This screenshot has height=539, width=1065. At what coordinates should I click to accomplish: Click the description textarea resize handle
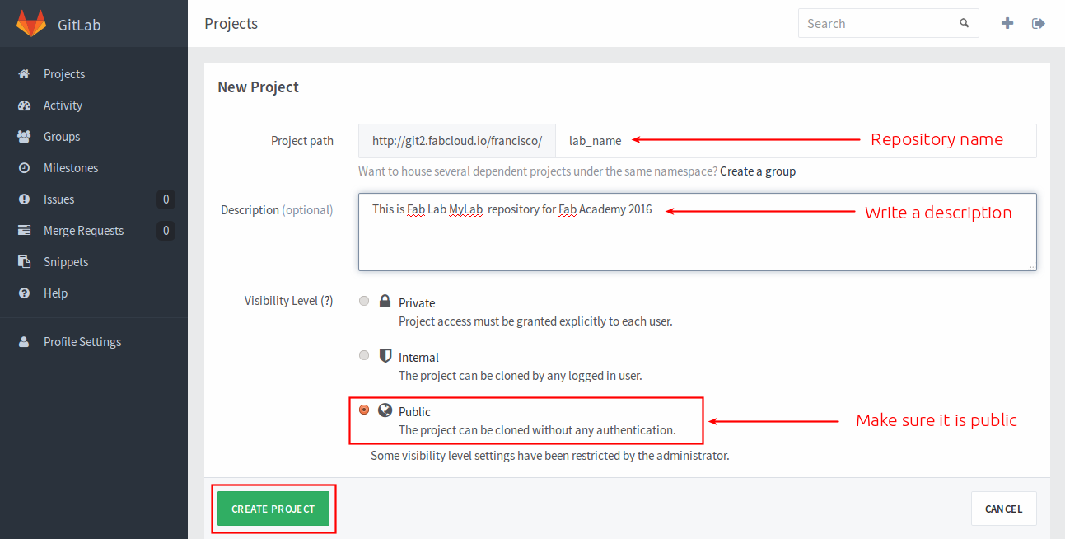tap(1031, 265)
